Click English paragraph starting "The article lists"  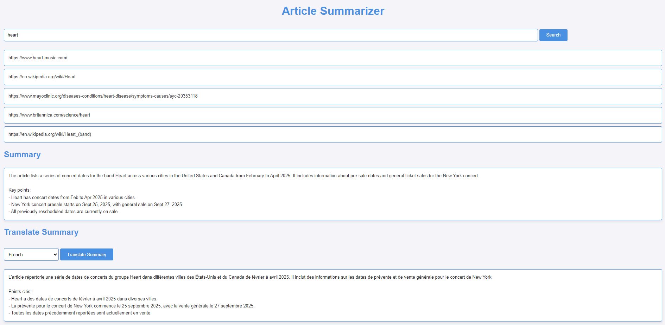click(x=243, y=176)
